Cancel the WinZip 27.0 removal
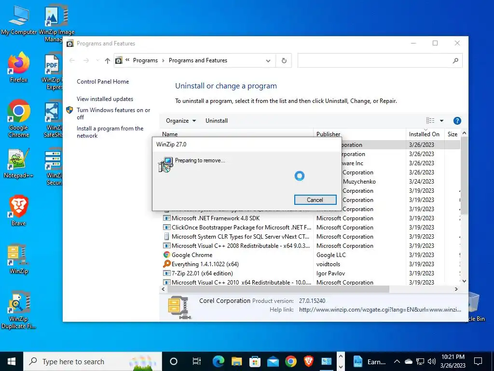The width and height of the screenshot is (494, 371). [x=315, y=200]
